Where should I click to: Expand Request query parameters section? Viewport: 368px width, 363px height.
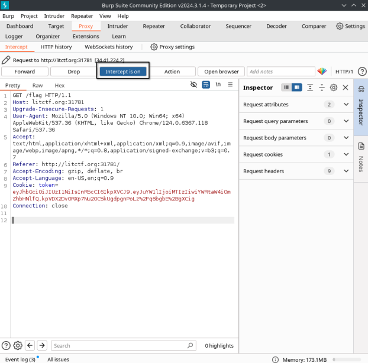(x=296, y=121)
